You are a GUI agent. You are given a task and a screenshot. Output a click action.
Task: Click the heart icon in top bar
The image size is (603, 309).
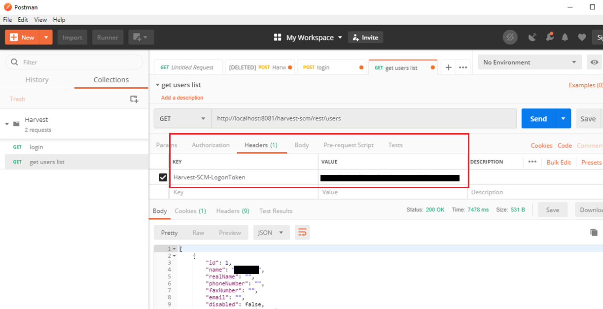pyautogui.click(x=582, y=37)
